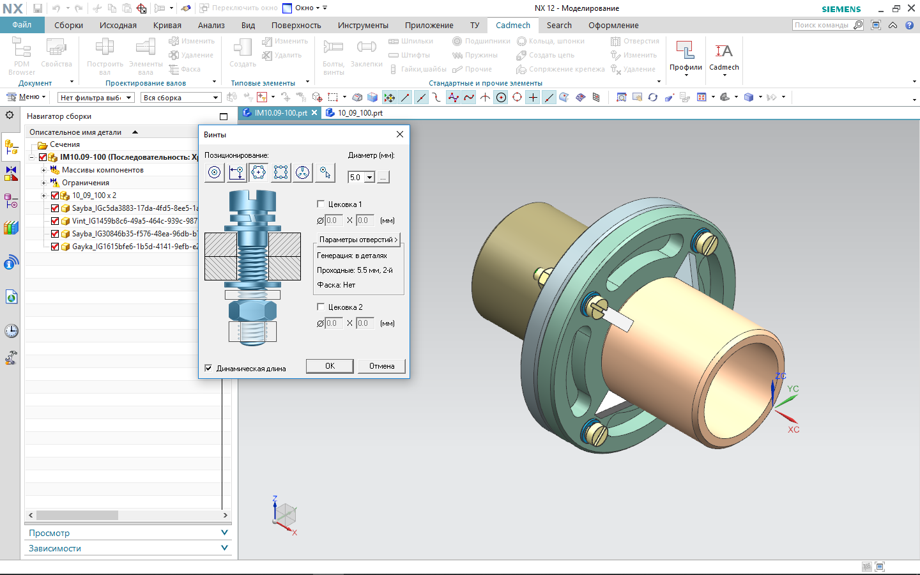Click the navigator horizontal scrollbar thumb
The image size is (920, 575).
[x=77, y=515]
